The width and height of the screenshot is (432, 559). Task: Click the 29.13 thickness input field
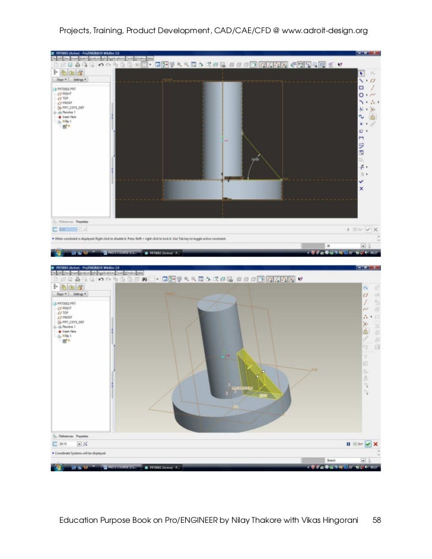tap(68, 444)
